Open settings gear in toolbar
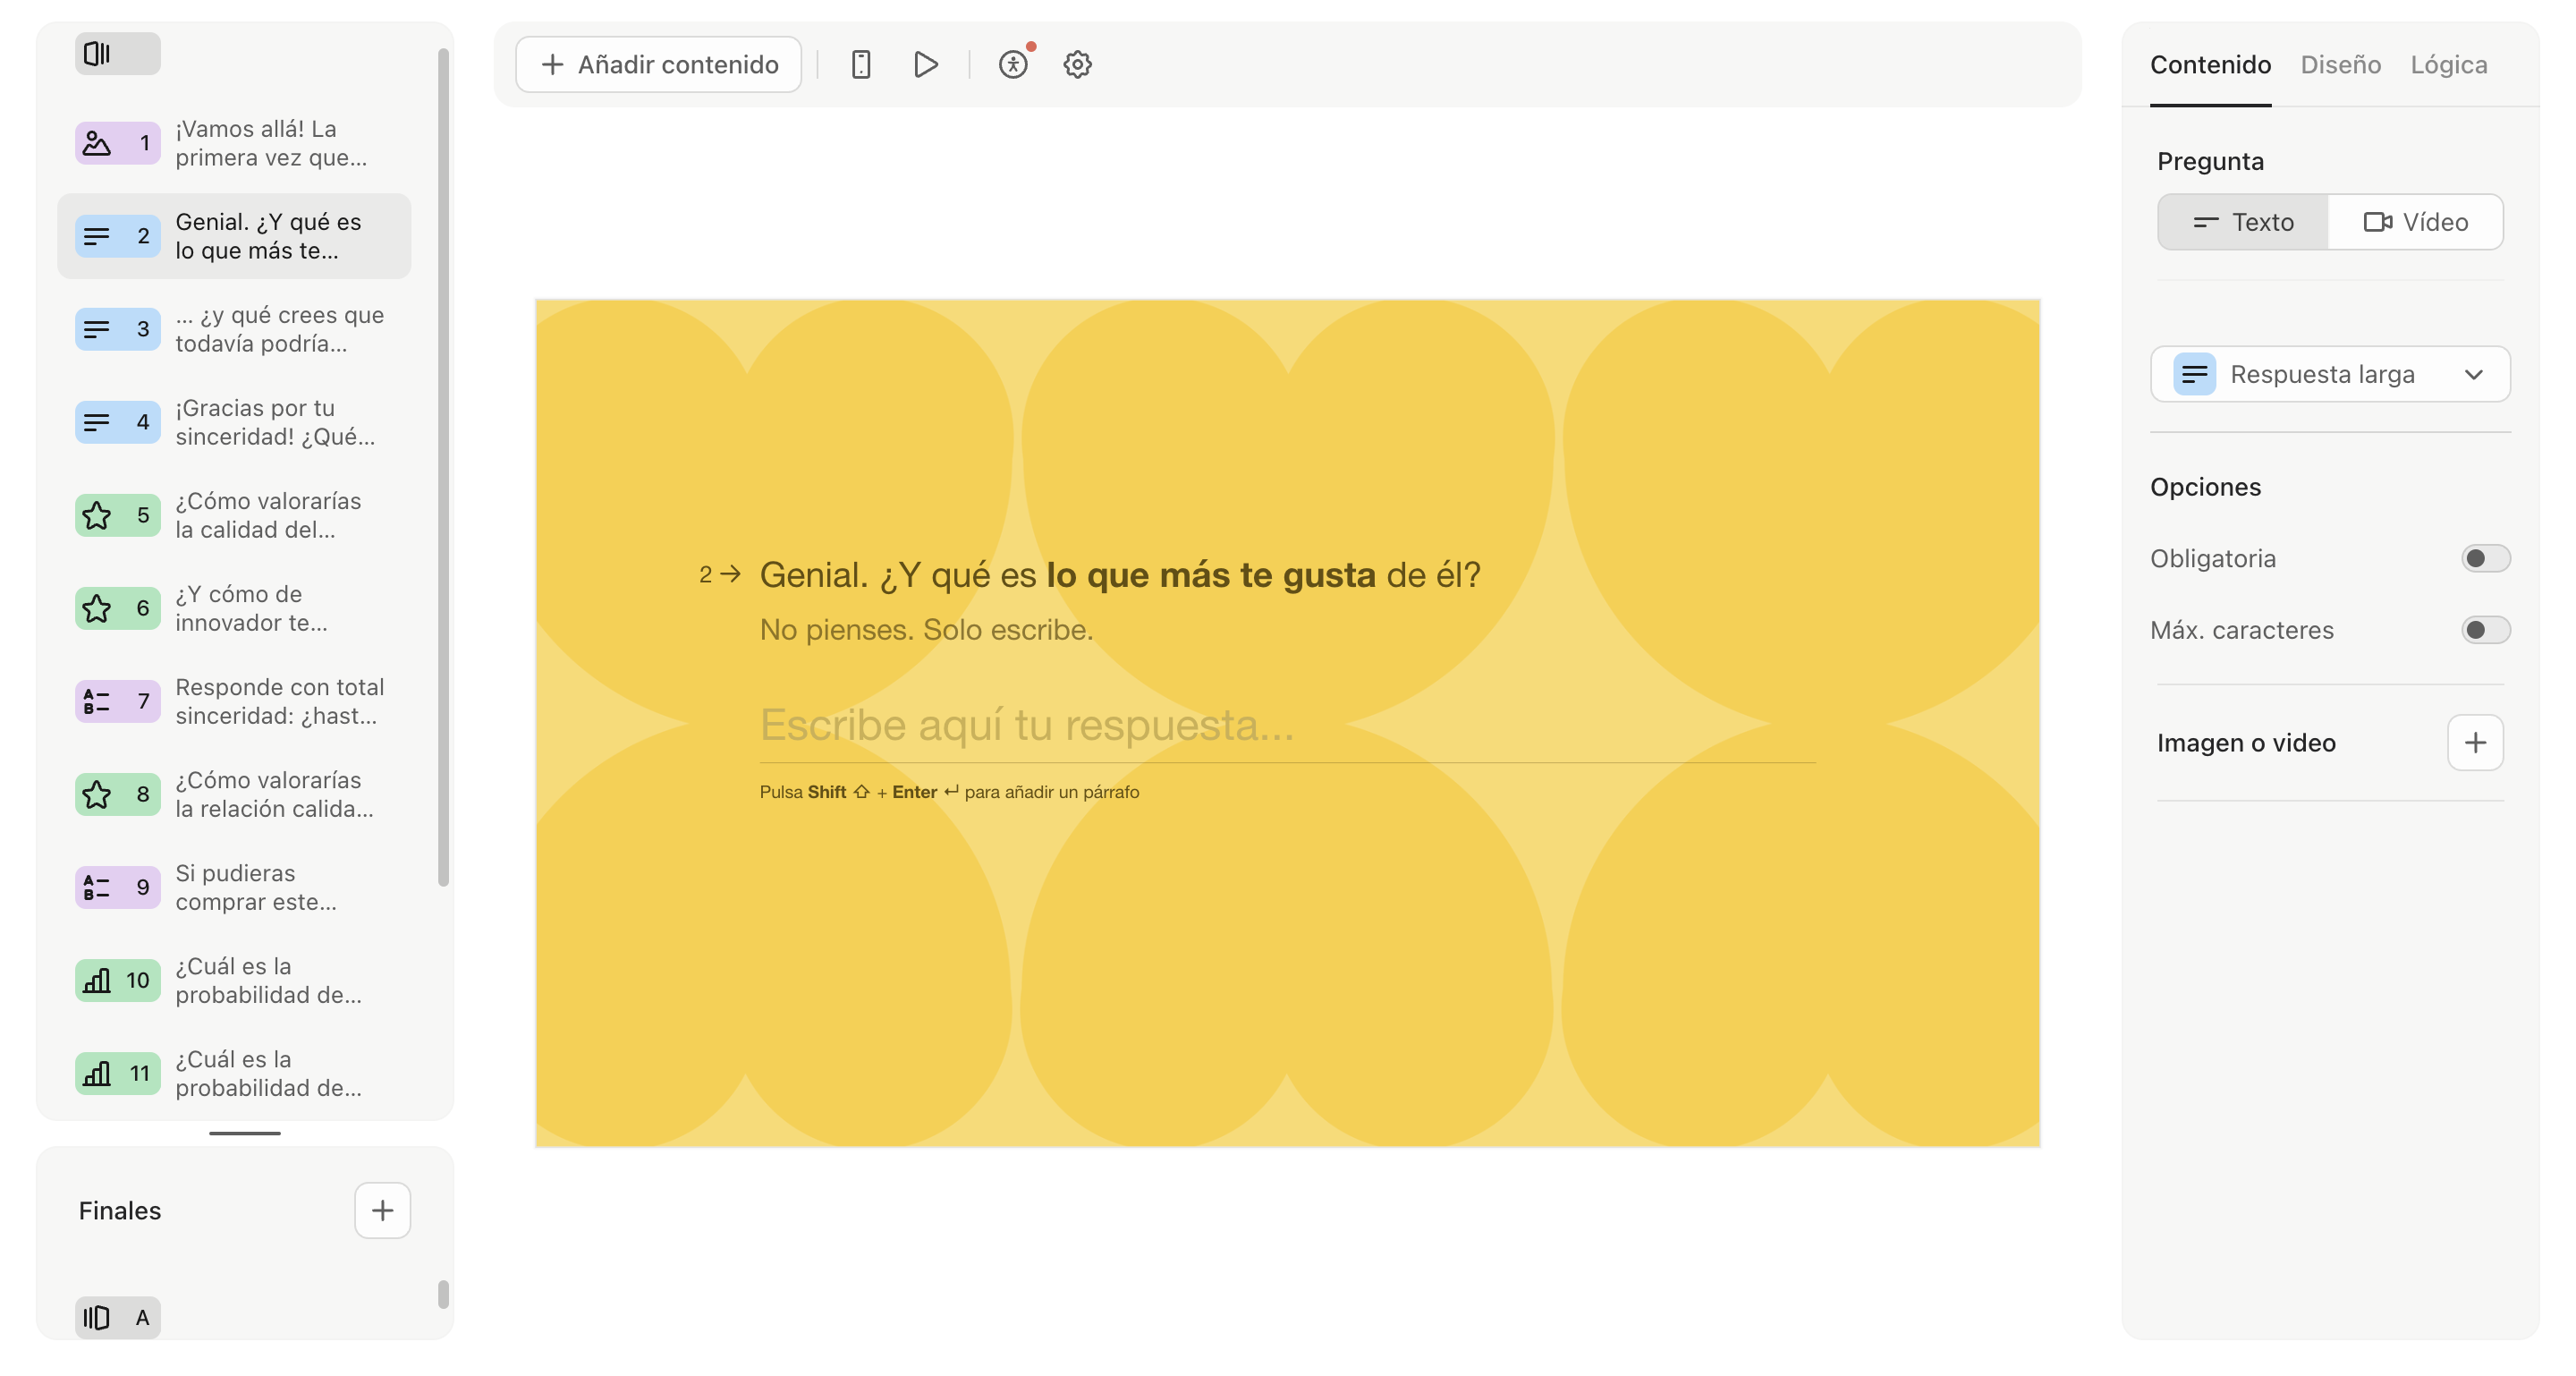2576x1376 pixels. click(x=1077, y=64)
